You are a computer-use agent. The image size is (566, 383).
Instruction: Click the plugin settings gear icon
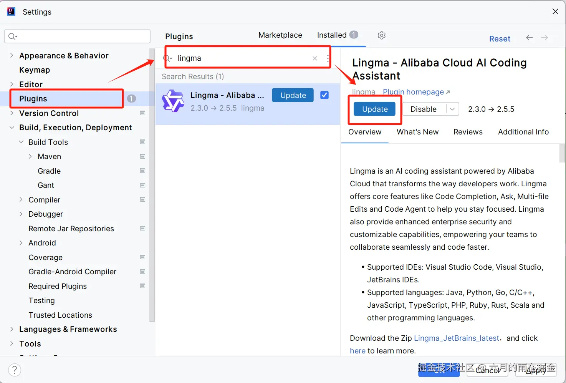(381, 35)
